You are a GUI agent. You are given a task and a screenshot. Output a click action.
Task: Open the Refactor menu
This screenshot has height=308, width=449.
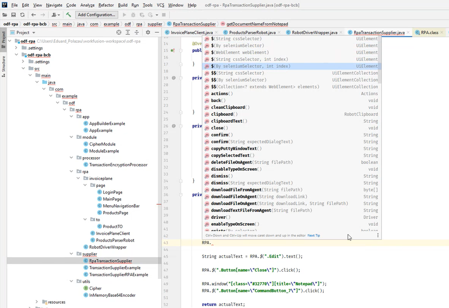pos(106,5)
